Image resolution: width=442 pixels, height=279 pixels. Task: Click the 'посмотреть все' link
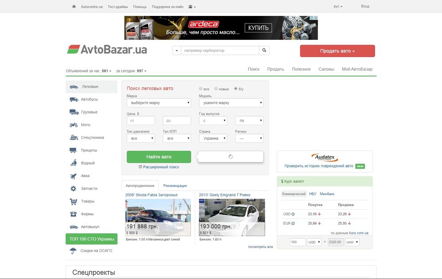260,247
